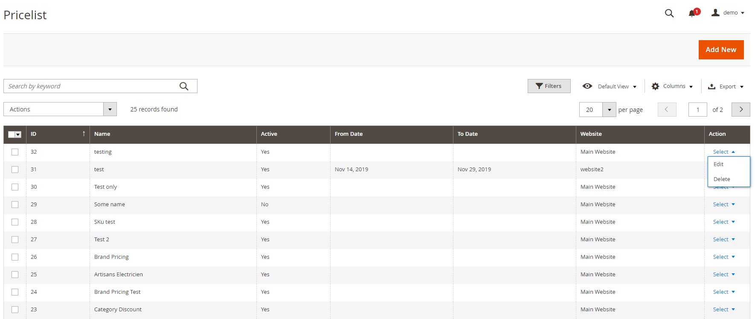Choose Delete from the open action menu
The width and height of the screenshot is (755, 319).
(x=722, y=179)
